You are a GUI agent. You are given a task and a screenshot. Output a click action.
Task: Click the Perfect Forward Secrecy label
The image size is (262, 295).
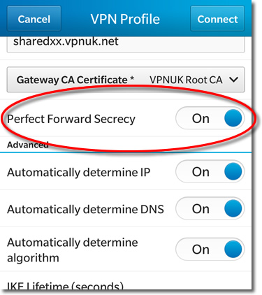tap(71, 119)
